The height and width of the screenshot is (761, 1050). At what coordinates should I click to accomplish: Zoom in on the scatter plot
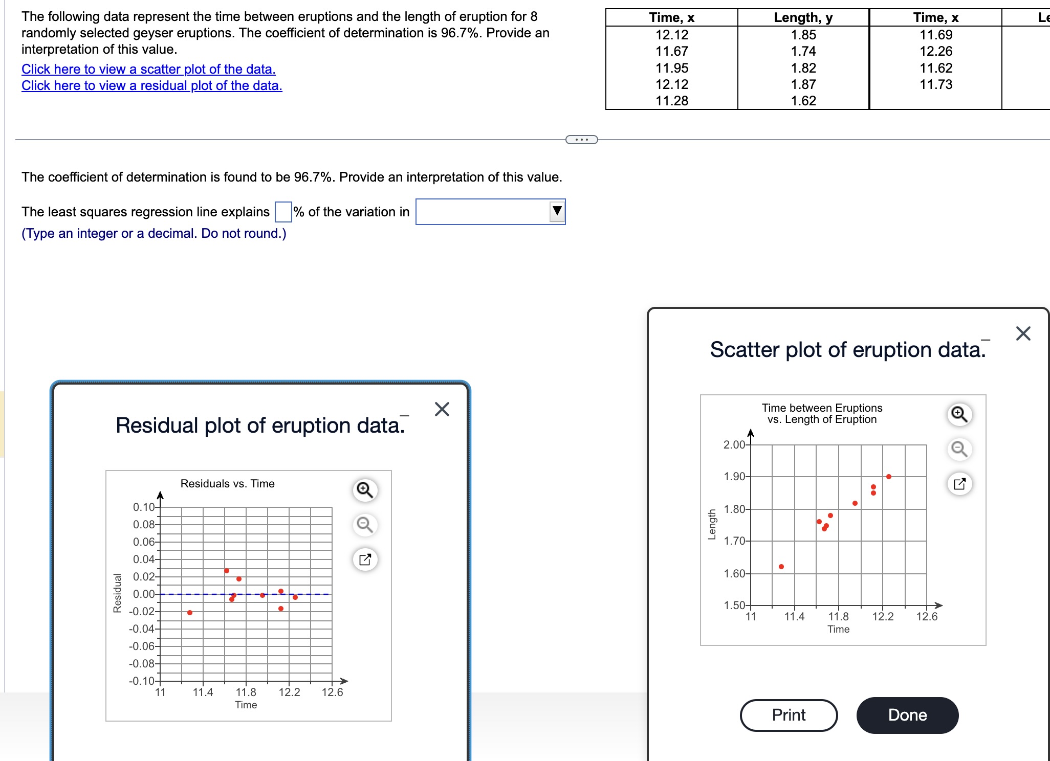pos(959,414)
